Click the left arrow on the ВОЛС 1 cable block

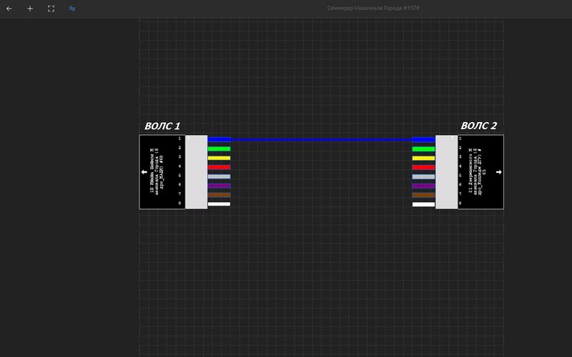(144, 172)
